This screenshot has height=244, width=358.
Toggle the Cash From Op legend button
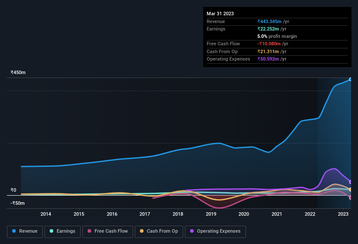[x=159, y=231]
